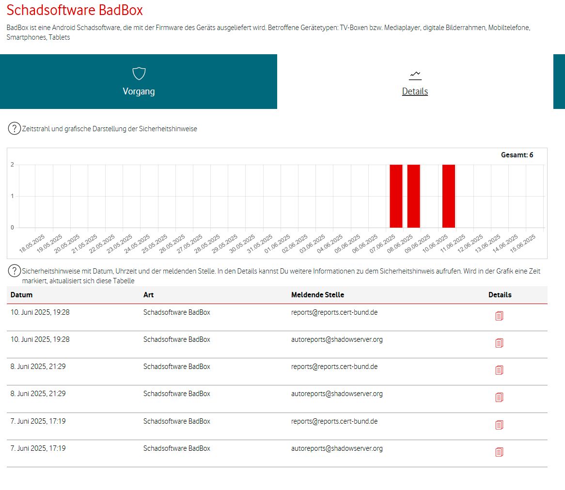The width and height of the screenshot is (565, 490).
Task: Click date 10. Juni 2025, 19:28 in shadowserver row
Action: click(40, 339)
